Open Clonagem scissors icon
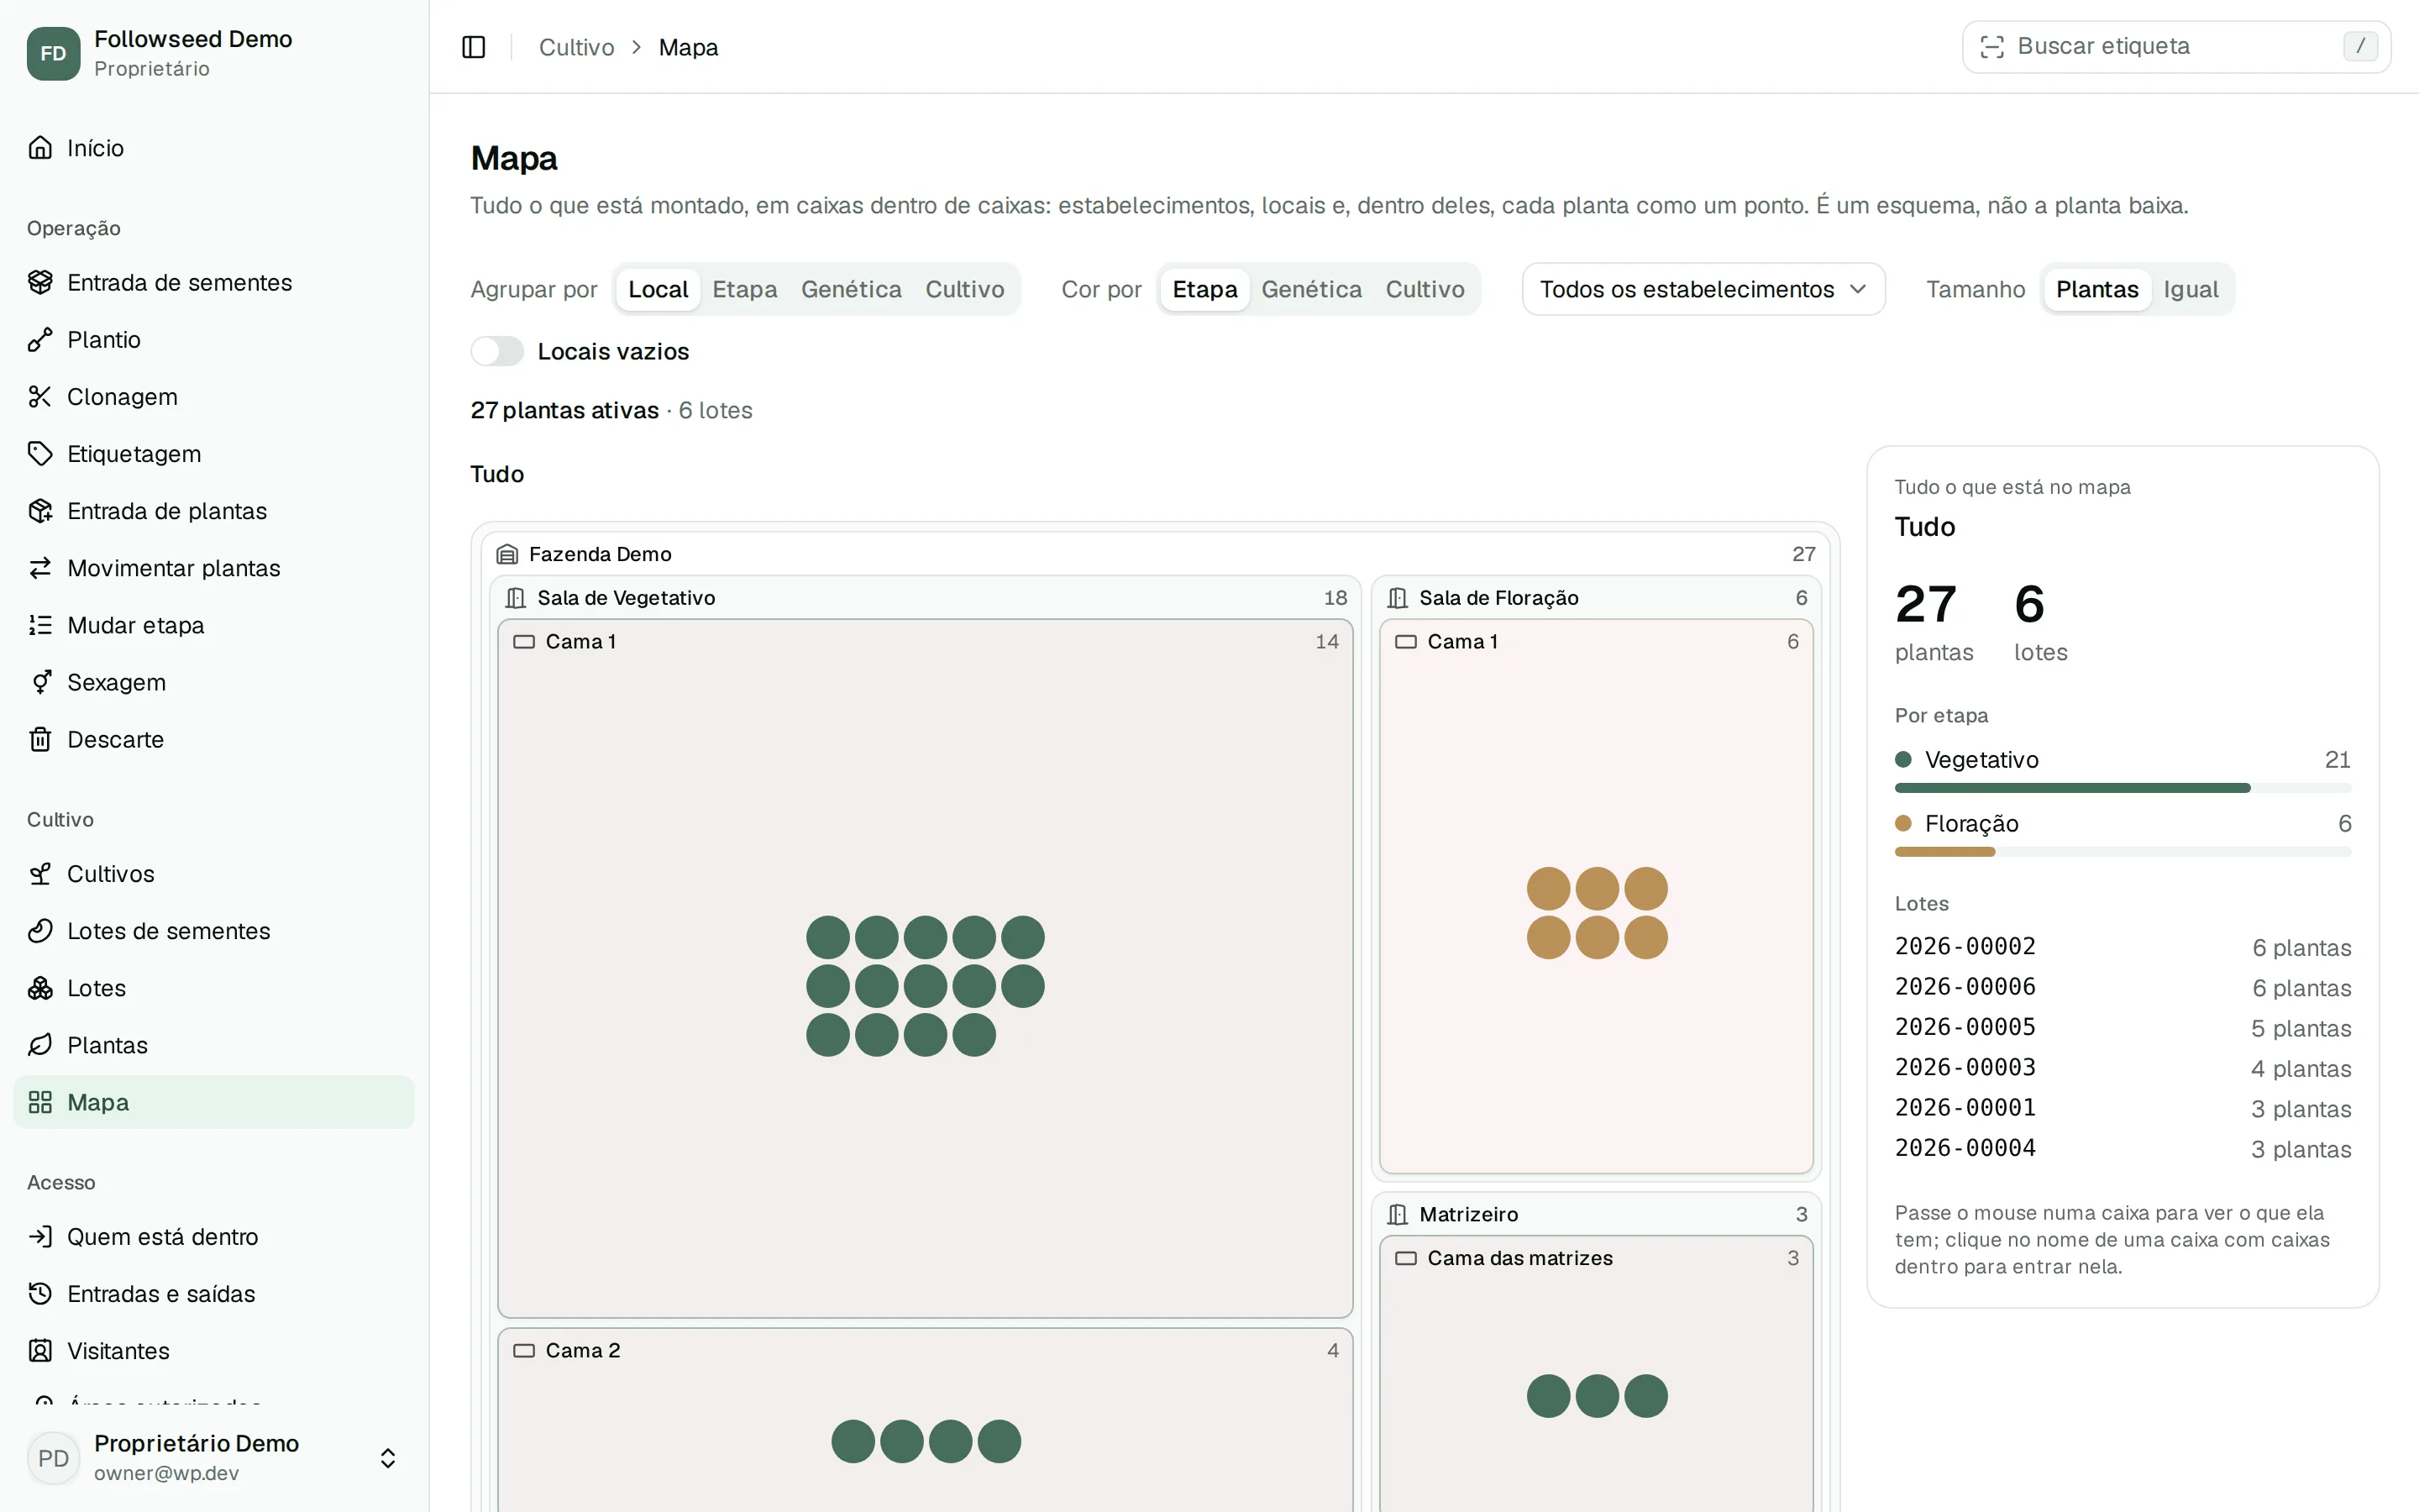The height and width of the screenshot is (1512, 2419). 40,397
